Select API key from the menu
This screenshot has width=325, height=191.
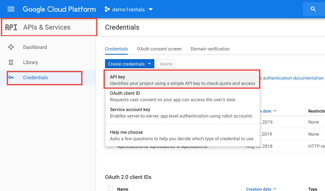(x=182, y=80)
